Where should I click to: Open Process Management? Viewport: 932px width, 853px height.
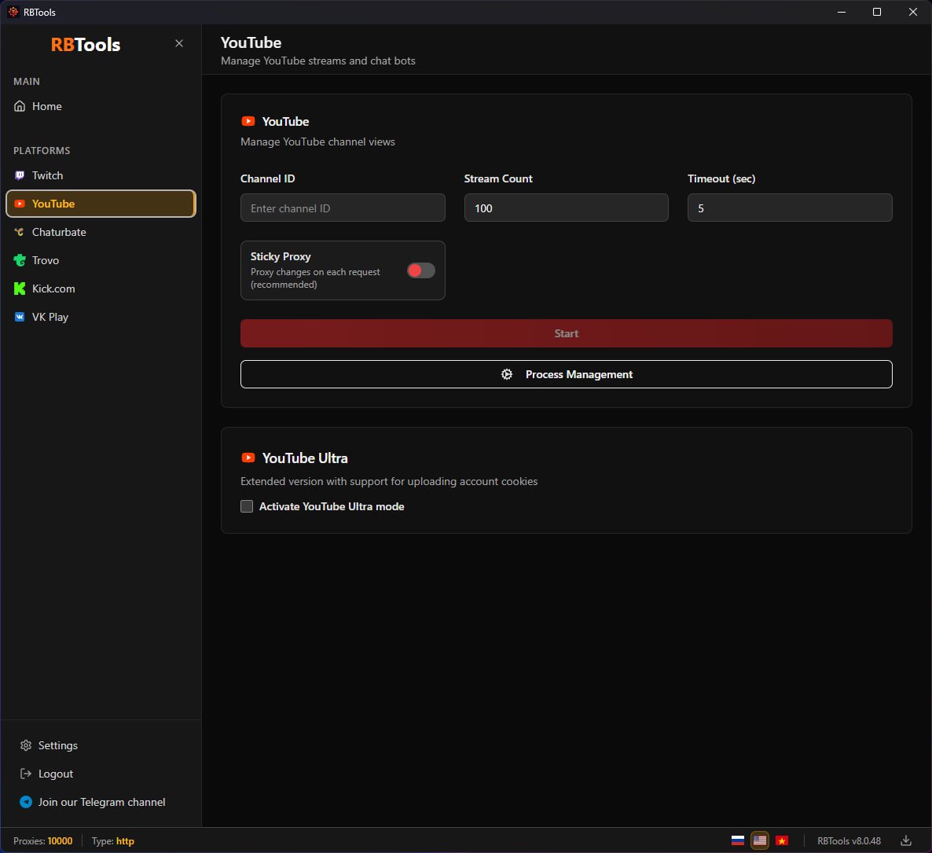click(x=566, y=374)
